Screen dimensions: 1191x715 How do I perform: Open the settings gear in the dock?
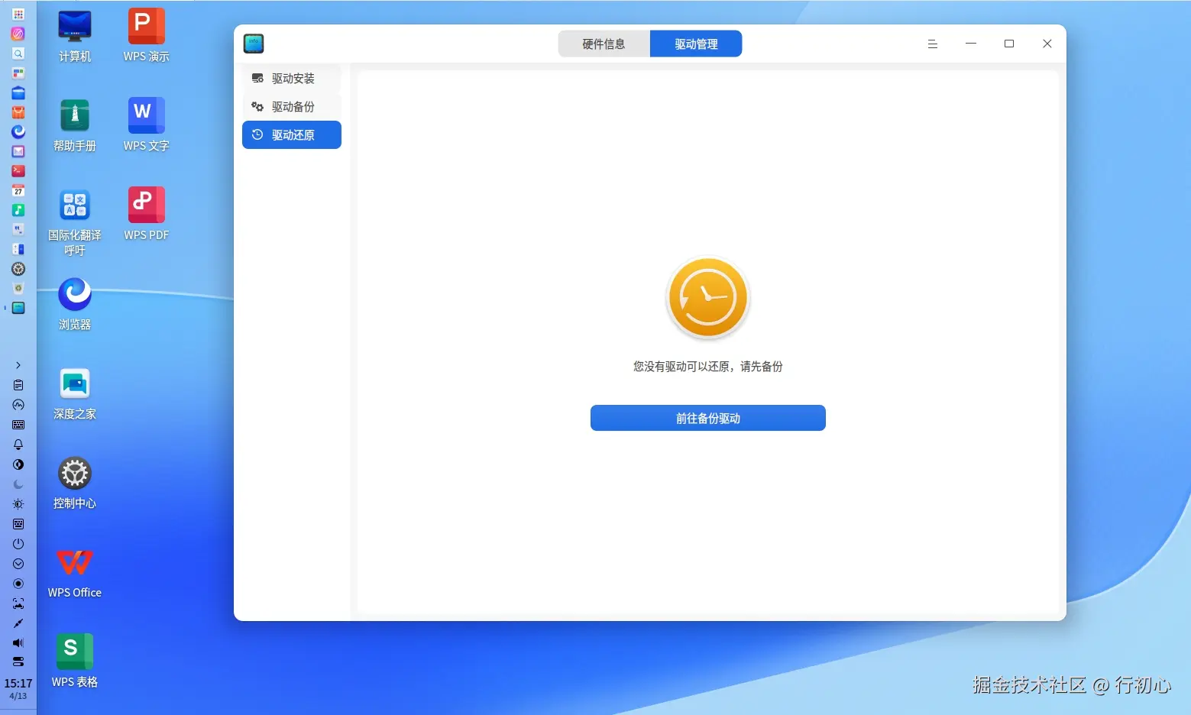click(18, 269)
